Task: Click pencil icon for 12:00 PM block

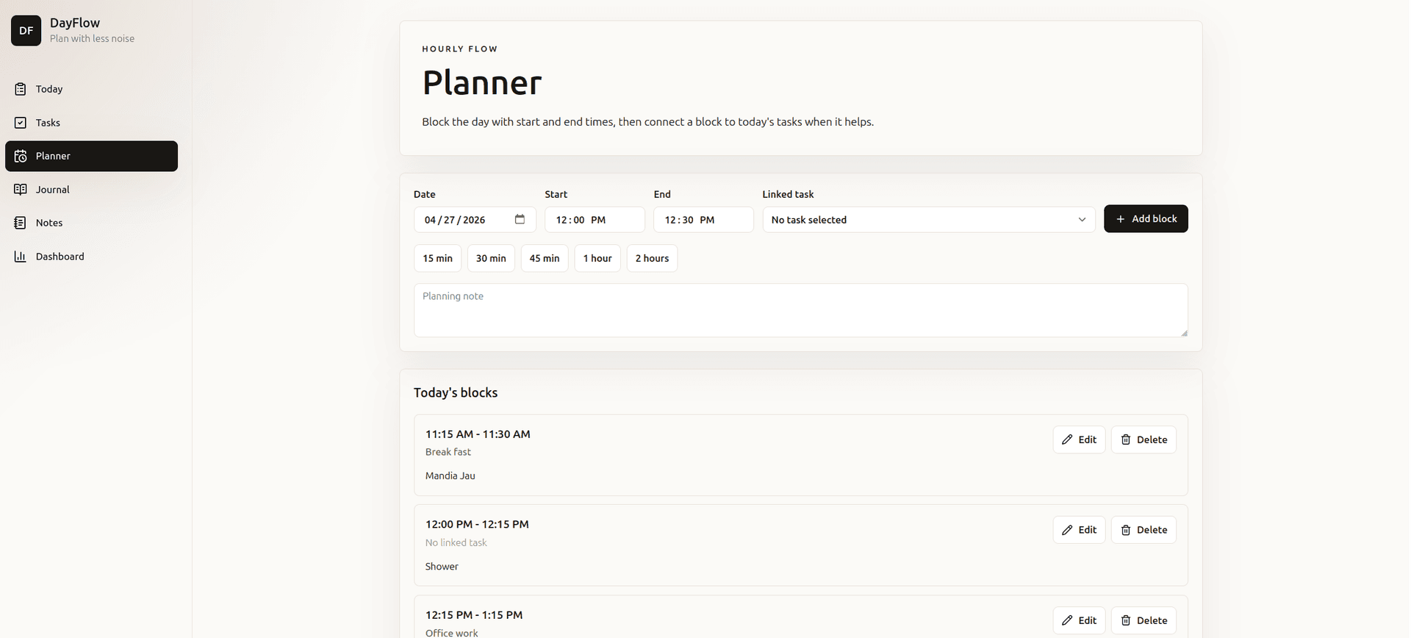Action: click(1067, 530)
